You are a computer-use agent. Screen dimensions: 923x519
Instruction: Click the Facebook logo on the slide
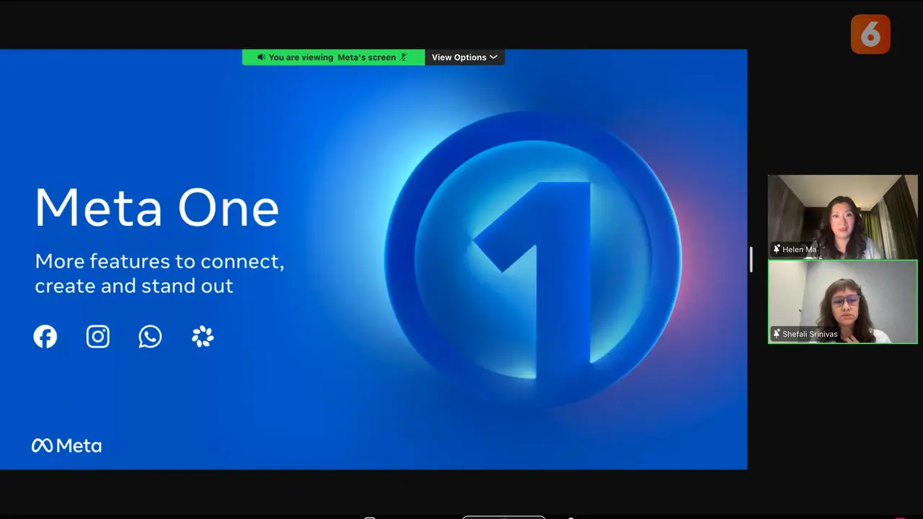pos(45,337)
